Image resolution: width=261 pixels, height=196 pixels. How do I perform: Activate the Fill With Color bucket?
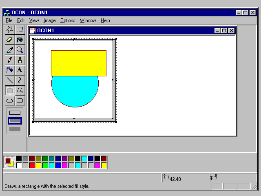[x=20, y=40]
